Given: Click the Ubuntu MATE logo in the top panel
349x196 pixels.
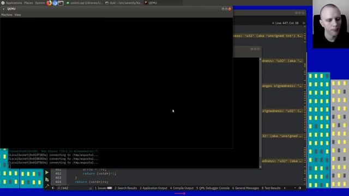Looking at the screenshot, I should (3, 3).
